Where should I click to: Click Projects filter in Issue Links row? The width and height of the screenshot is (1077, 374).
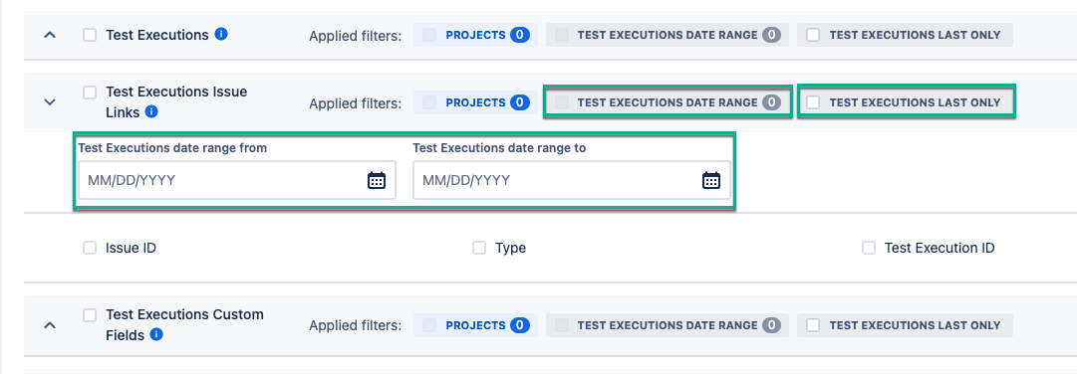(x=475, y=102)
